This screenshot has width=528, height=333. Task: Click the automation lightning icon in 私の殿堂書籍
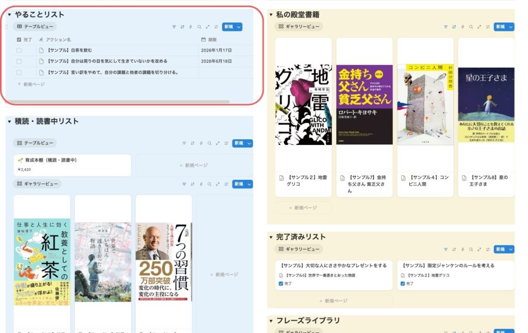[462, 27]
